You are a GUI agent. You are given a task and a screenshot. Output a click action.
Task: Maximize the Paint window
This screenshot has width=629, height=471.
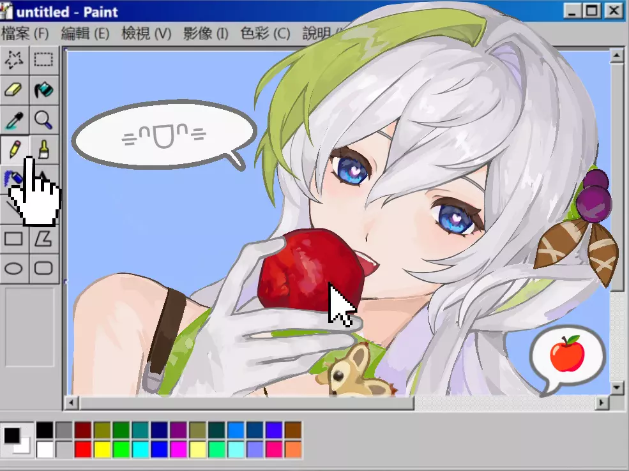(592, 11)
